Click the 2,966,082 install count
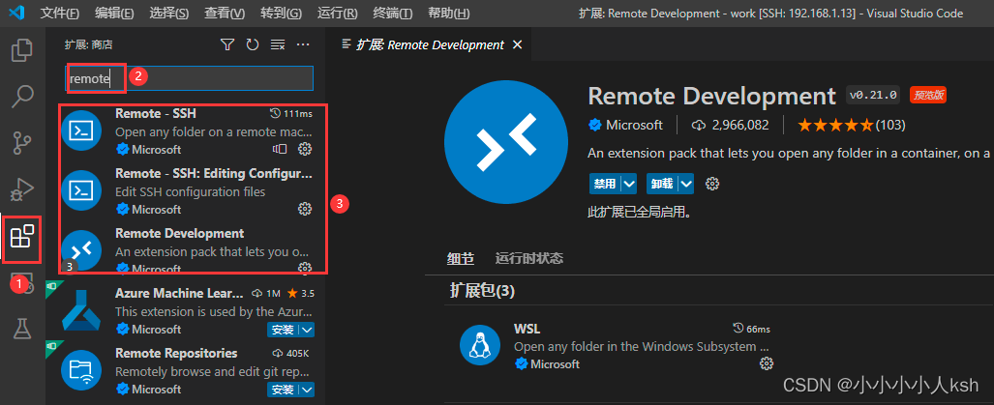This screenshot has width=994, height=405. [x=731, y=125]
